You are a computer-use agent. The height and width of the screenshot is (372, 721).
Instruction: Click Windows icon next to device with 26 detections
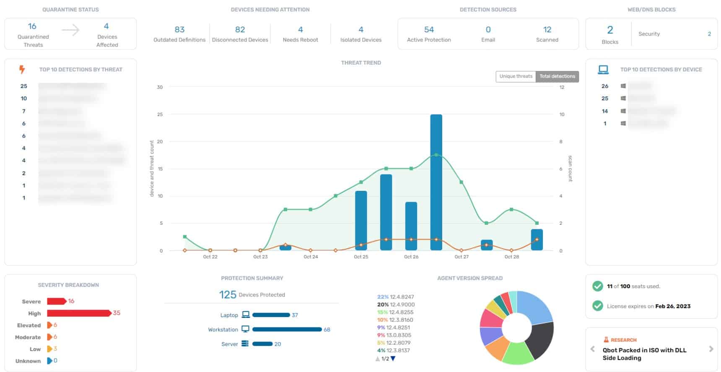pos(623,86)
